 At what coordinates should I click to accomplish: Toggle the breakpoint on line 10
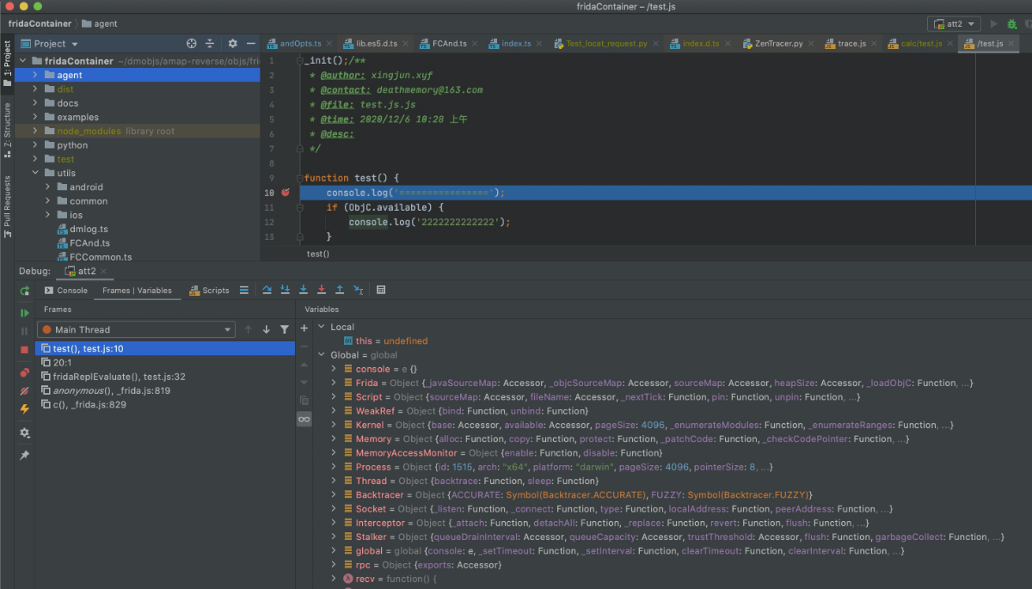(285, 193)
